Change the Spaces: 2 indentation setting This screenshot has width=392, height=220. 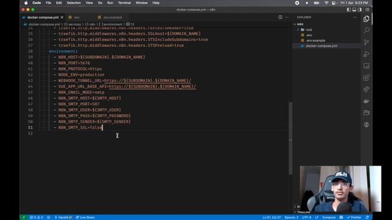(292, 218)
